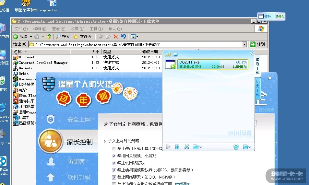
Task: Open the 后退 back history dropdown arrow
Action: coord(31,37)
